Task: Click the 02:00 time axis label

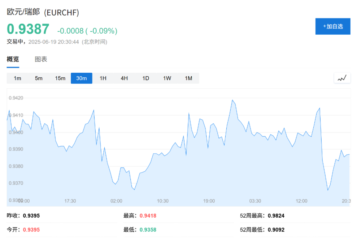Action: click(116, 201)
